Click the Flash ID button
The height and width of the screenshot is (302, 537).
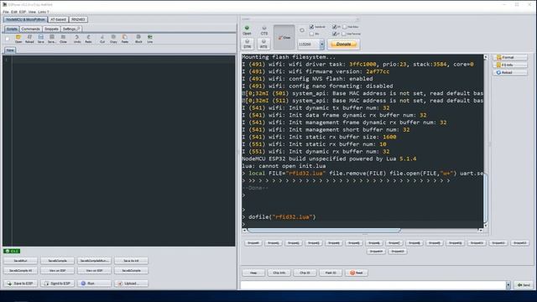[x=331, y=273]
